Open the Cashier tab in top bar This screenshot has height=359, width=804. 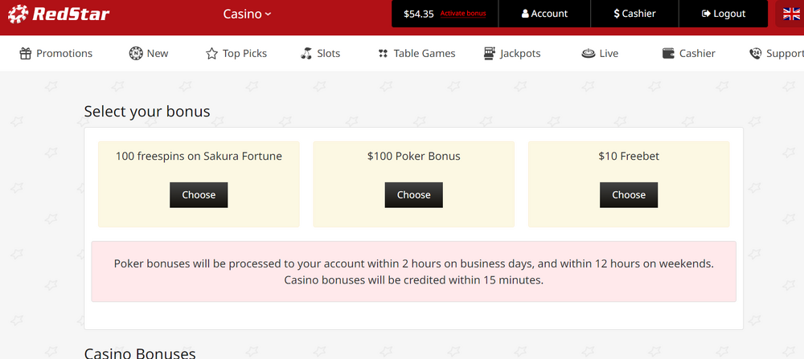tap(635, 14)
